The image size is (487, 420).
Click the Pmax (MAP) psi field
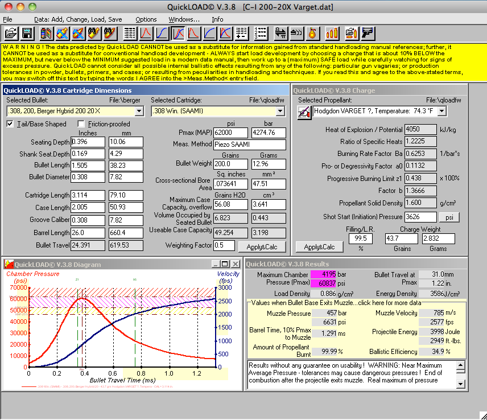[x=231, y=133]
